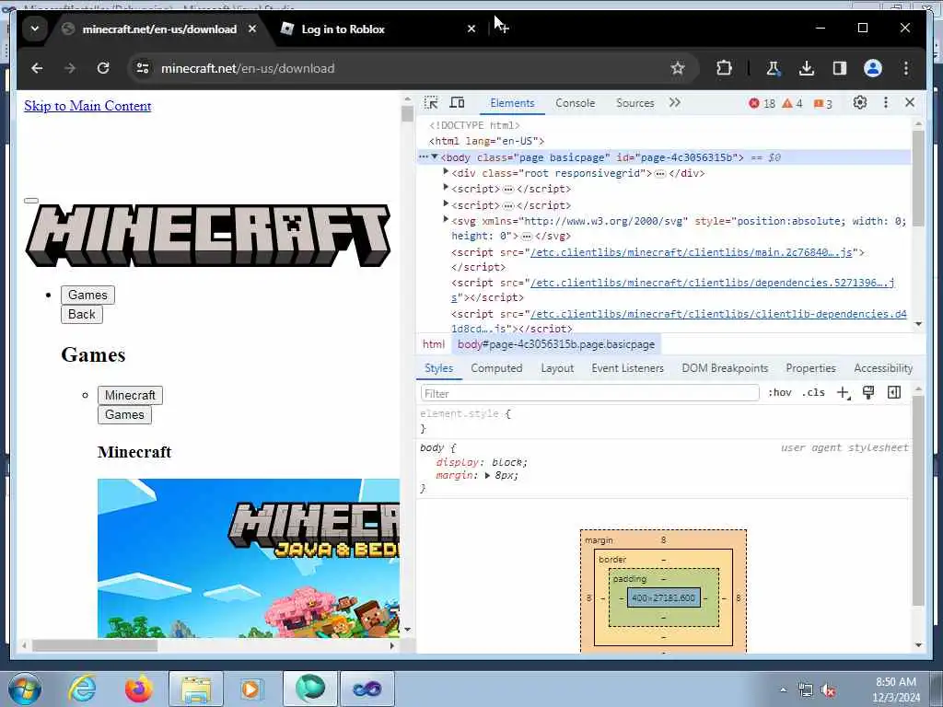The height and width of the screenshot is (707, 943).
Task: Launch Firefox from the taskbar
Action: (x=139, y=689)
